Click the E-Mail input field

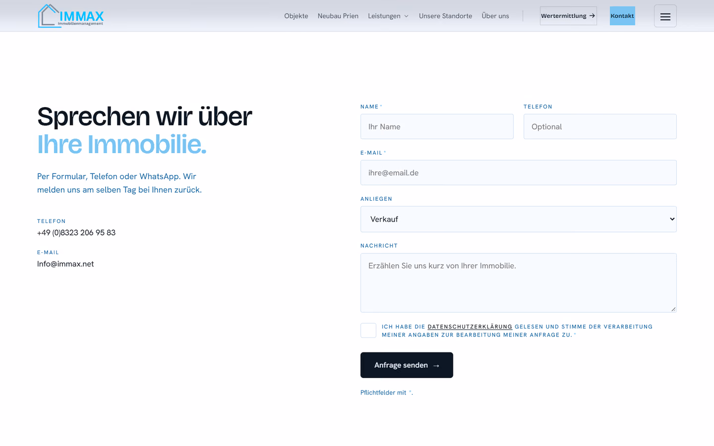tap(518, 172)
